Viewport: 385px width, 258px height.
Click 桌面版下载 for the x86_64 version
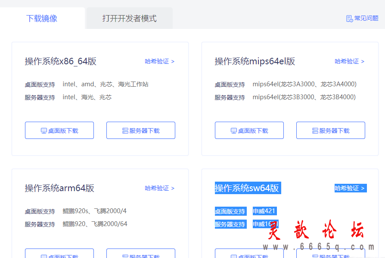click(59, 130)
